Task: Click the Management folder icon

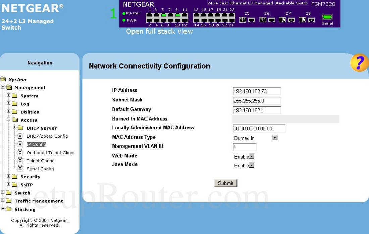Action: pos(9,87)
